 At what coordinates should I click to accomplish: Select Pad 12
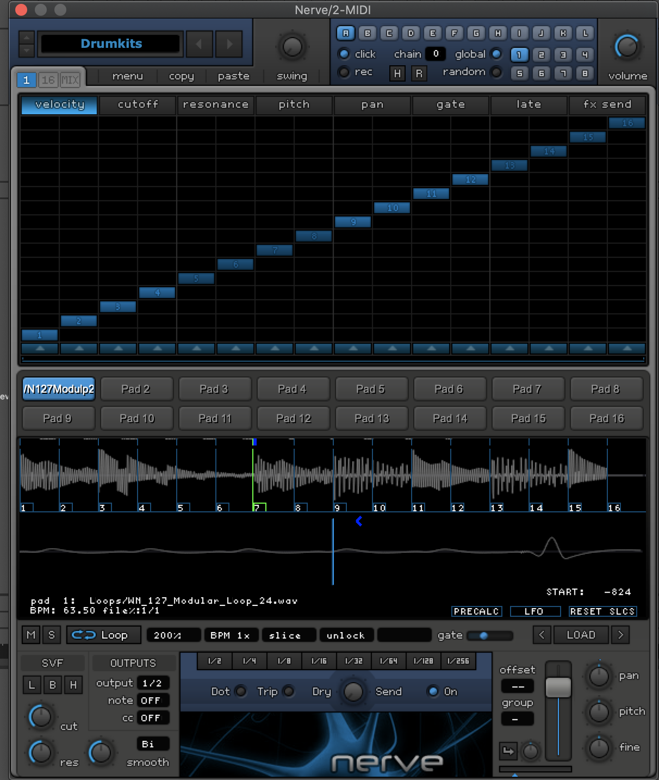pos(294,418)
